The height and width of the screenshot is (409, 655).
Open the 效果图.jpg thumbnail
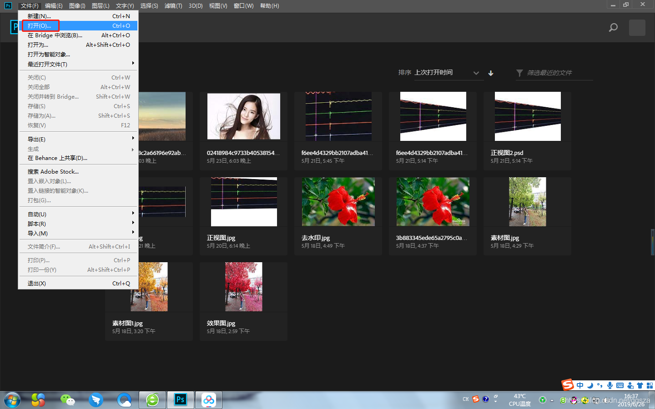(x=244, y=287)
